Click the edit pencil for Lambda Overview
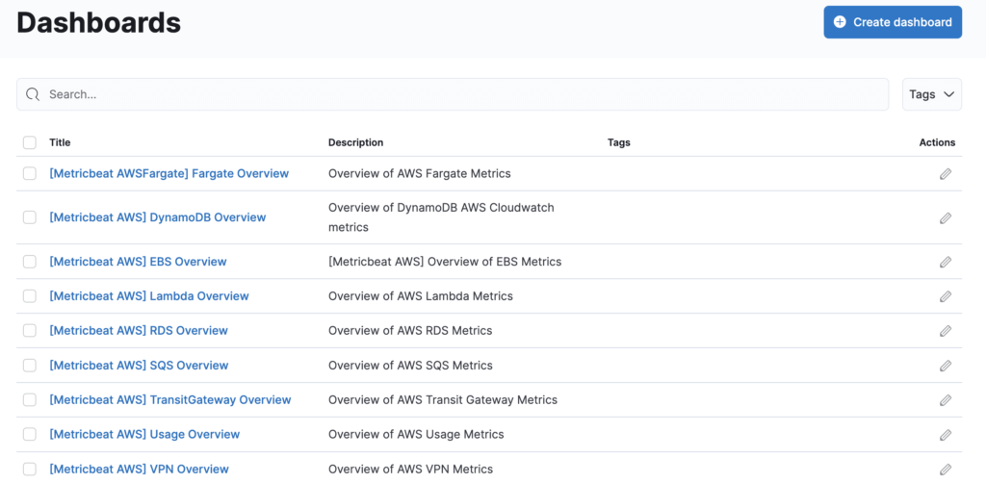 [x=946, y=296]
